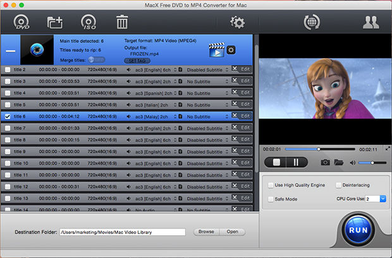This screenshot has height=258, width=392.
Task: Click Edit on title 9 row
Action: (x=245, y=151)
